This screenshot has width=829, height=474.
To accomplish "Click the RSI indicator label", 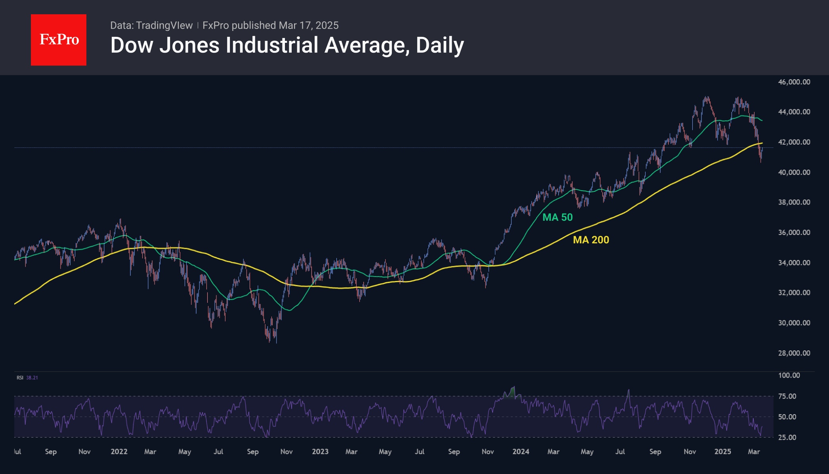I will tap(20, 378).
